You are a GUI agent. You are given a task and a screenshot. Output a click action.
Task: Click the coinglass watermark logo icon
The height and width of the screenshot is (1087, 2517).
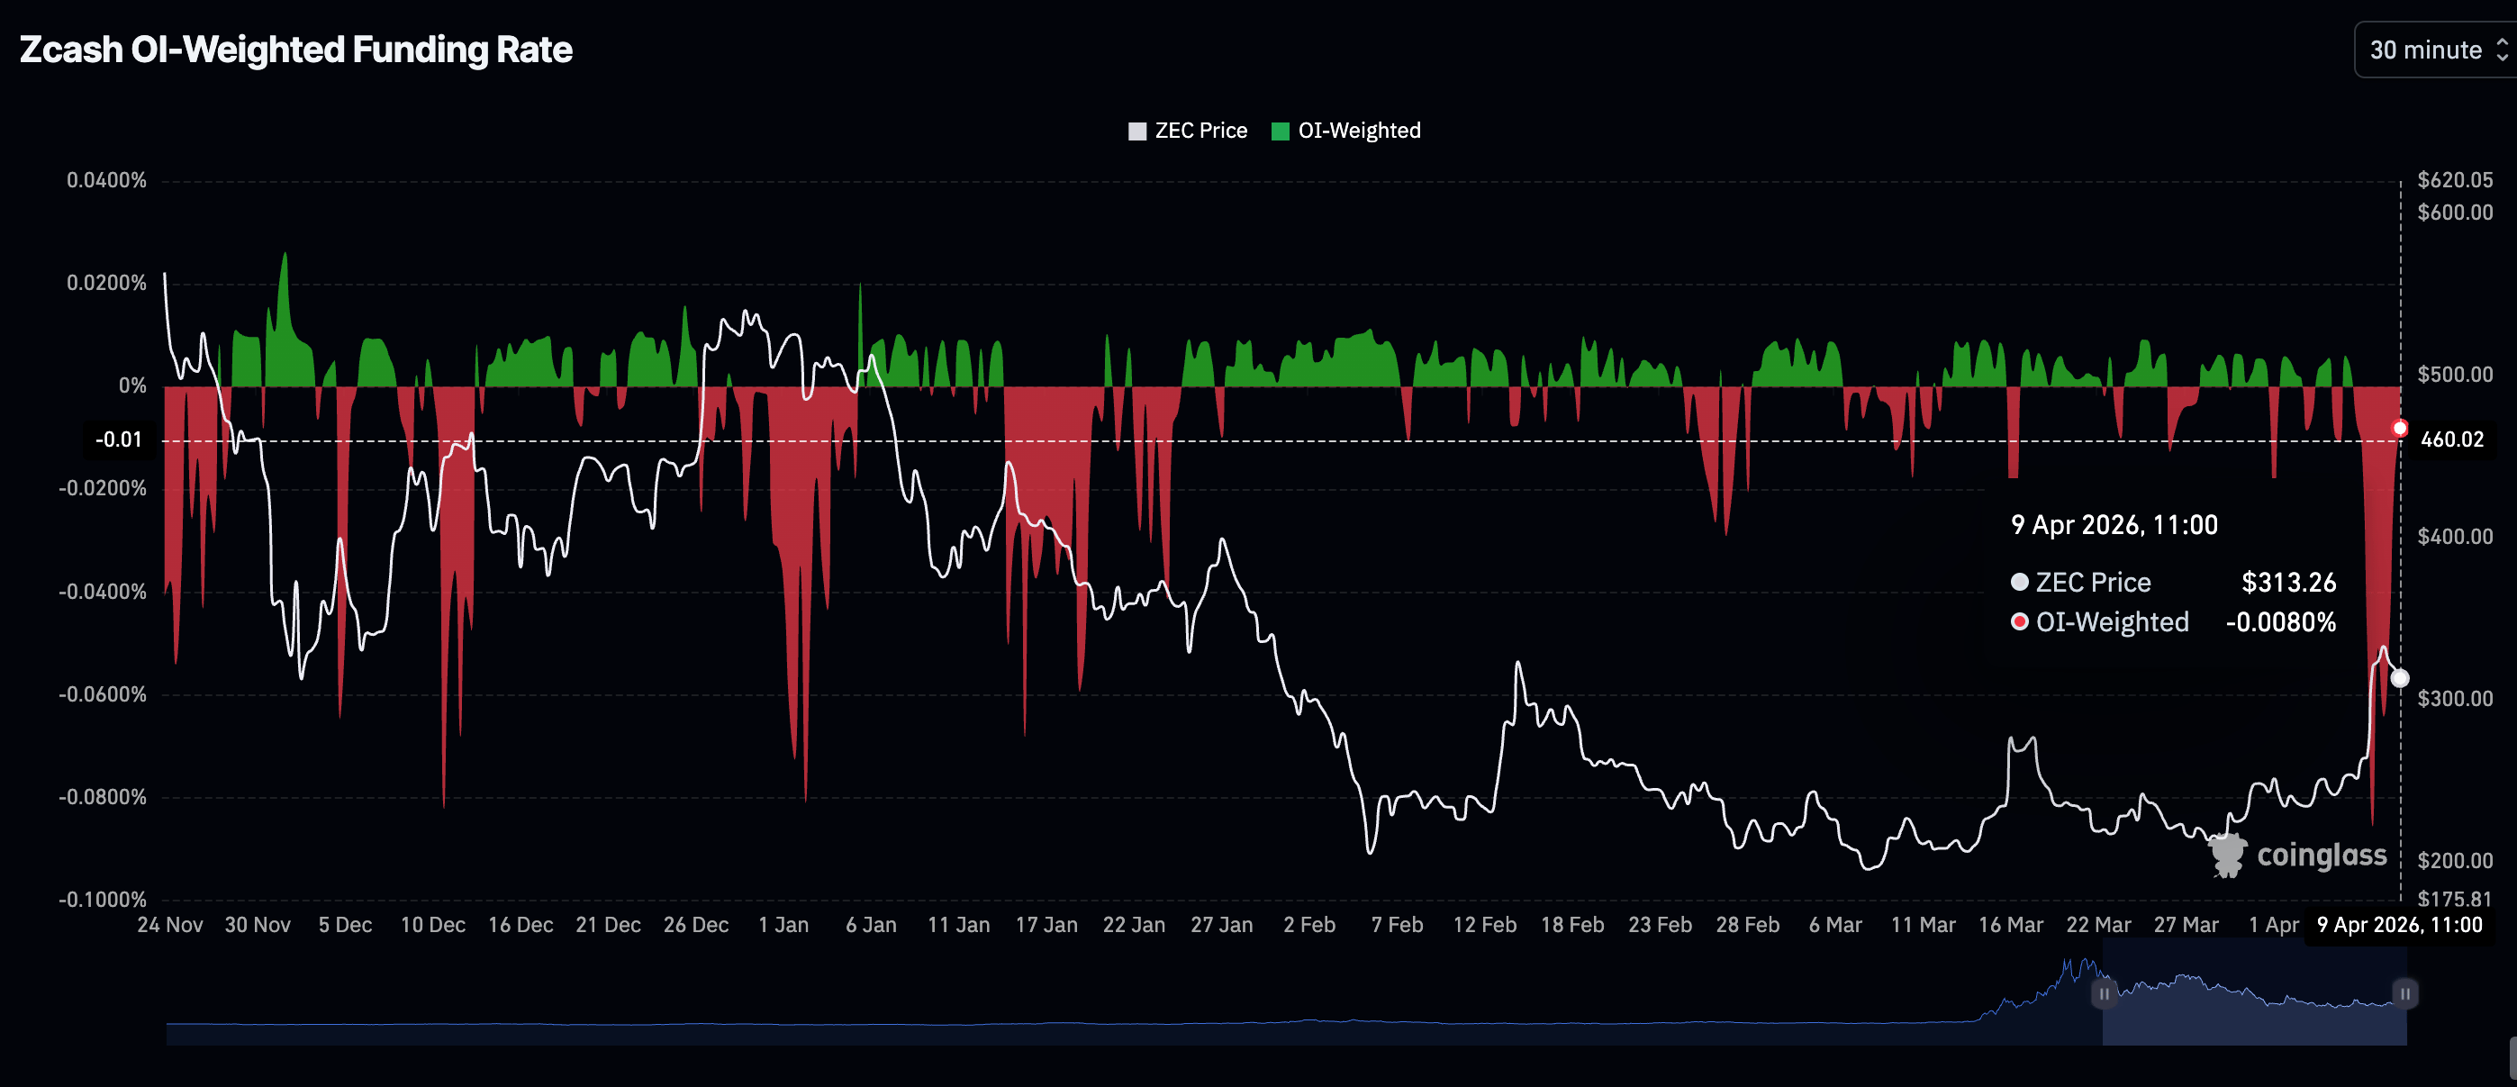tap(2228, 856)
